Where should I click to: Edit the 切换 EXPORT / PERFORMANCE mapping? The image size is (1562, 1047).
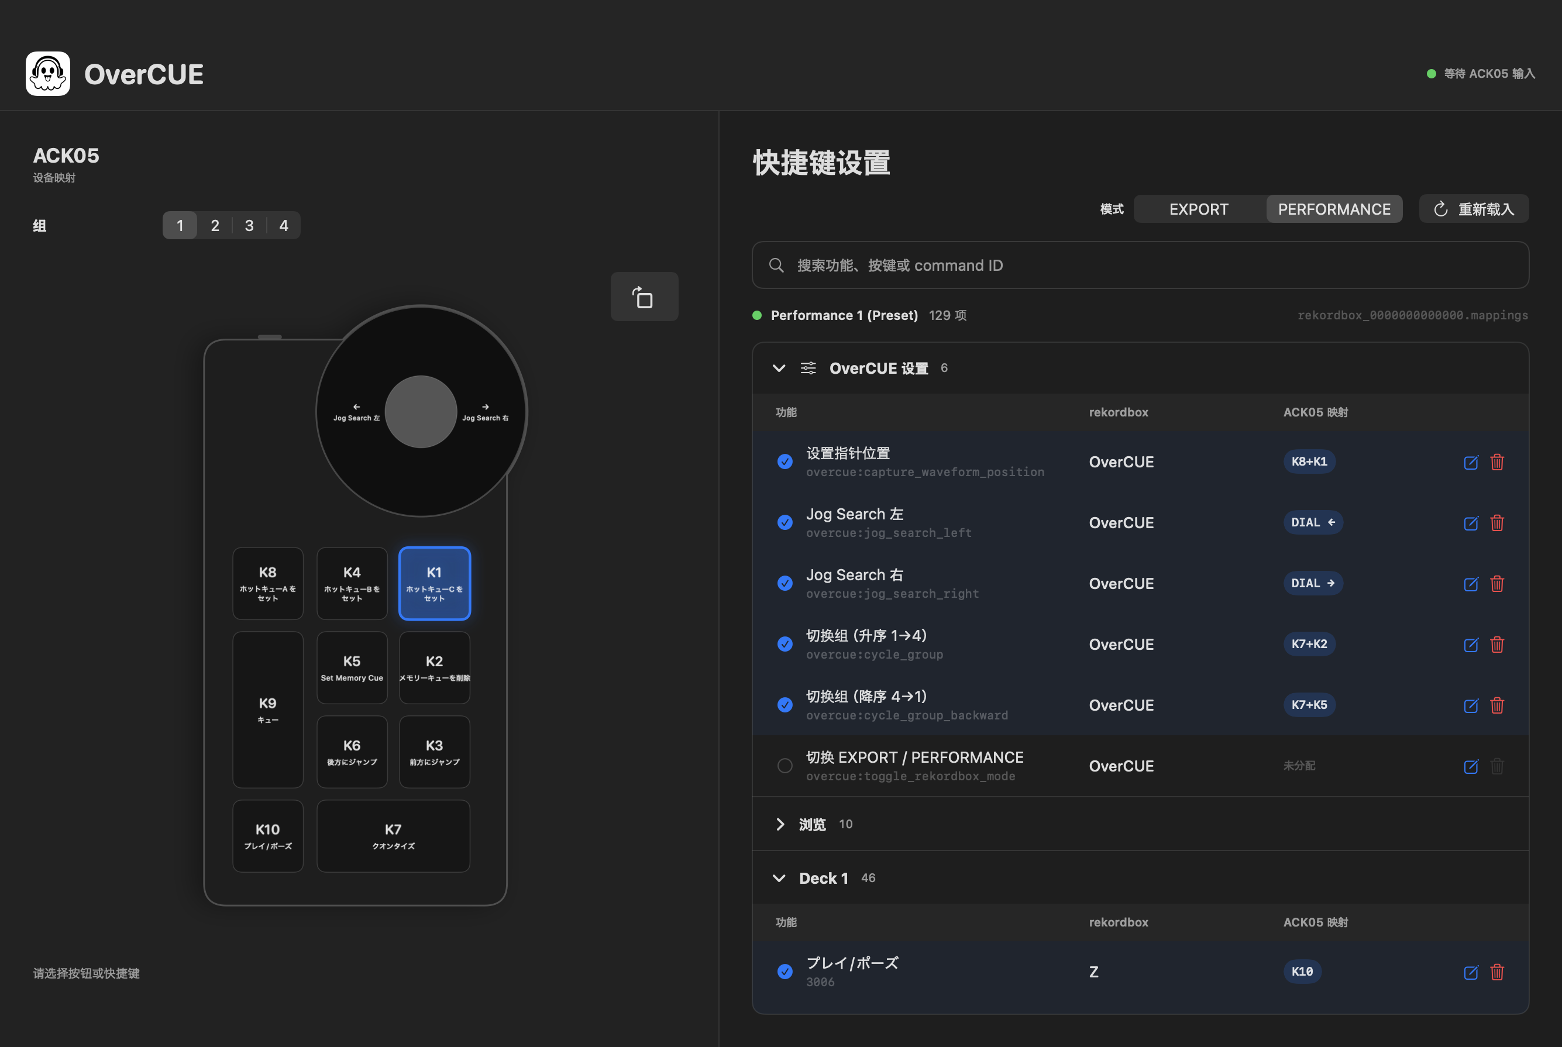coord(1471,766)
